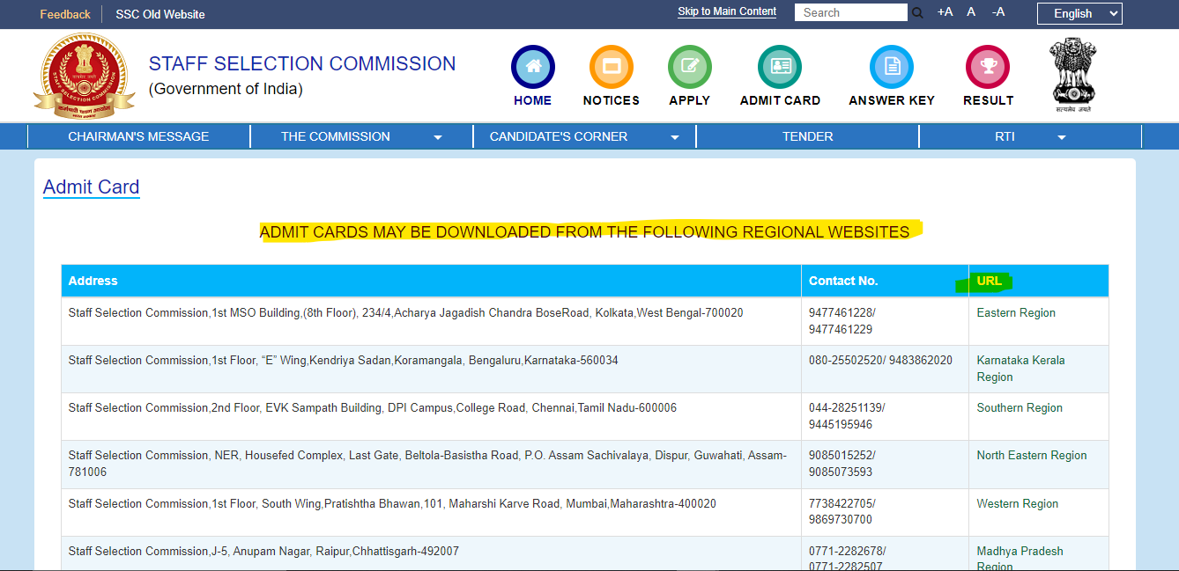This screenshot has width=1179, height=571.
Task: Click the search magnifier icon
Action: click(917, 12)
